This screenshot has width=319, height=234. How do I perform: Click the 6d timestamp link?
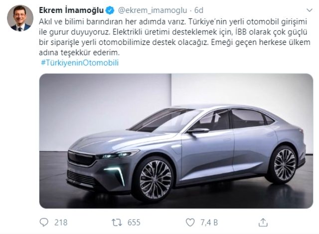point(199,10)
